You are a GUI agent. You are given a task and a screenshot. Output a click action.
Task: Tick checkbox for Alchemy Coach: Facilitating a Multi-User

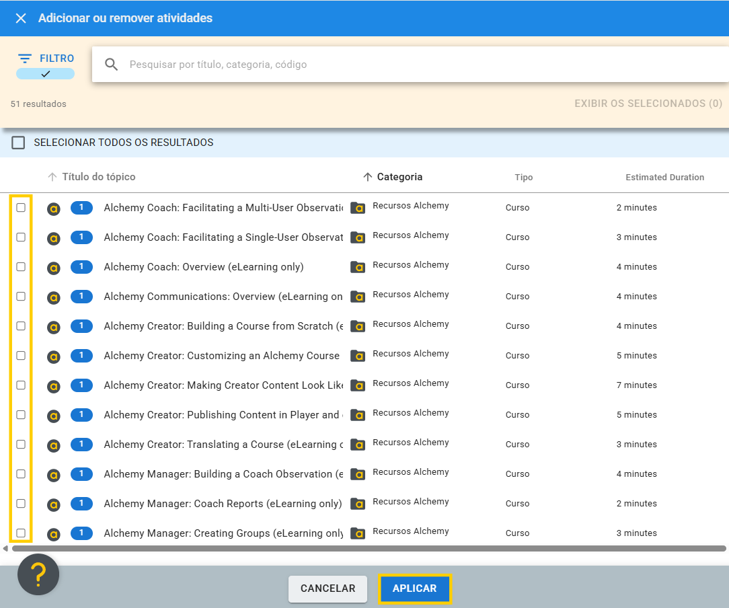pyautogui.click(x=21, y=208)
